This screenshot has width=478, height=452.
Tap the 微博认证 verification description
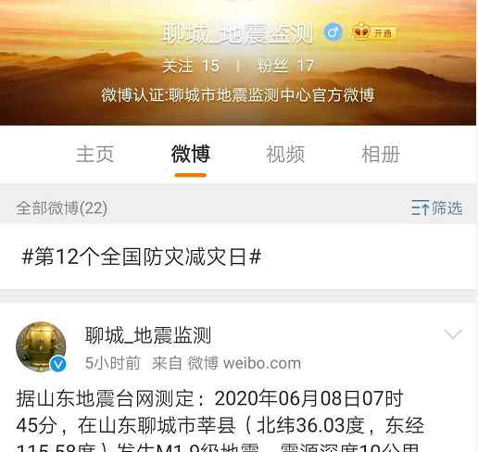[x=238, y=95]
